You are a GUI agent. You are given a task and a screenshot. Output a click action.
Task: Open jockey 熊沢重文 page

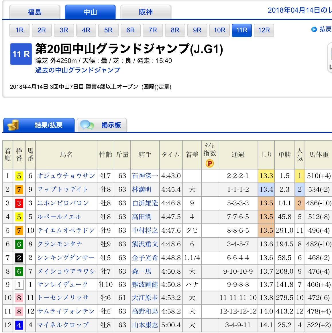(145, 244)
